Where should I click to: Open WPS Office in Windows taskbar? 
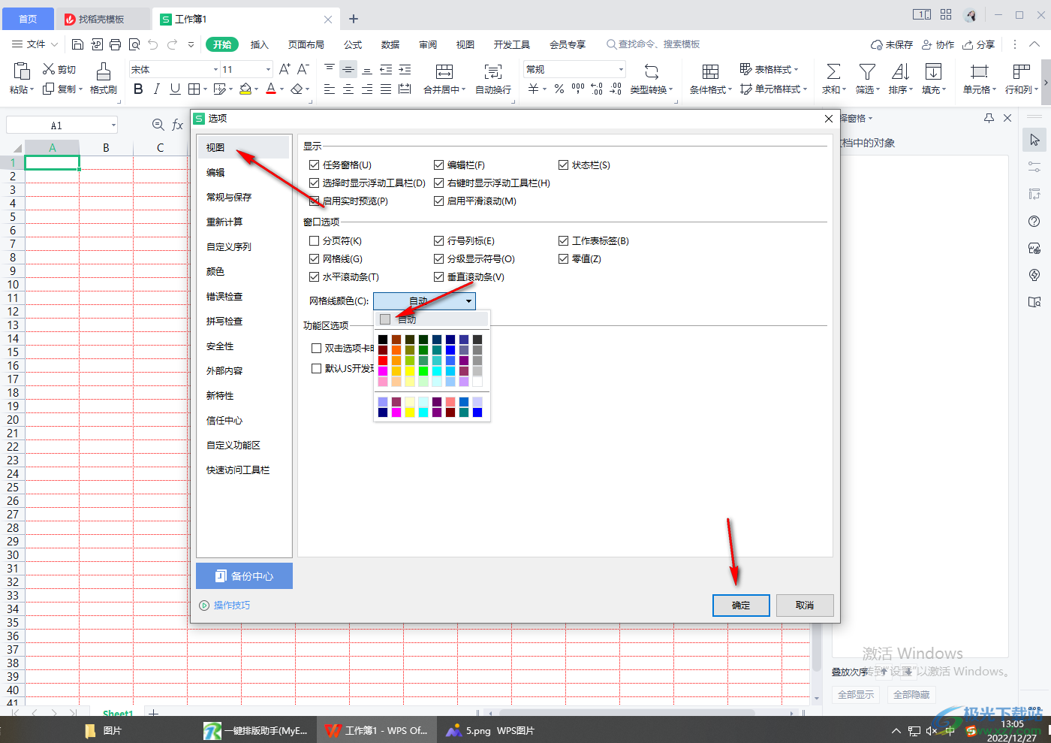tap(375, 729)
